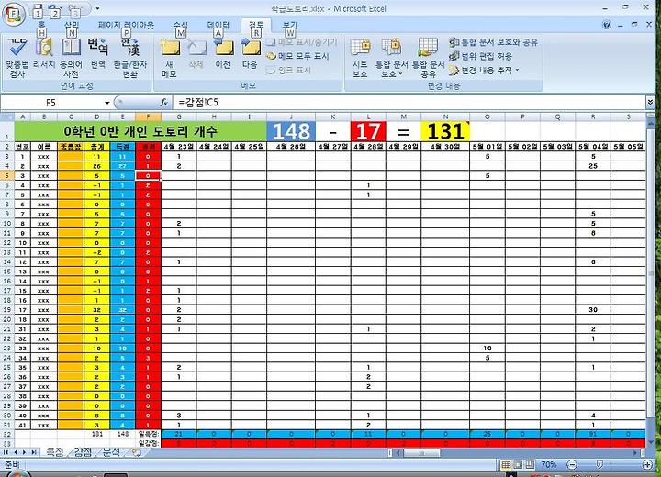Select the red 17 total cell
Image resolution: width=661 pixels, height=477 pixels.
(368, 131)
